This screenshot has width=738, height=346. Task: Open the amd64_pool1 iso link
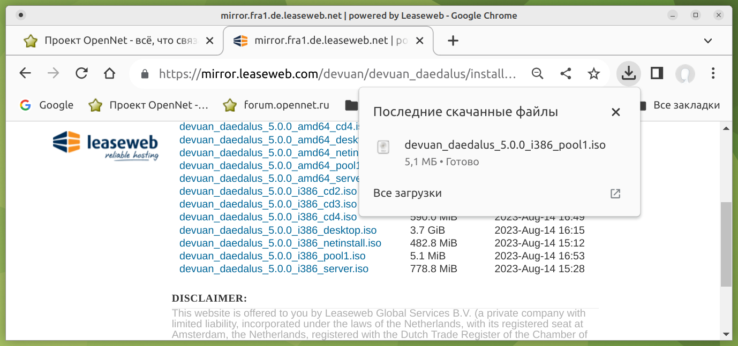(x=268, y=165)
